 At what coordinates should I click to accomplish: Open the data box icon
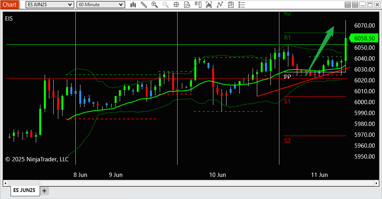[x=187, y=5]
